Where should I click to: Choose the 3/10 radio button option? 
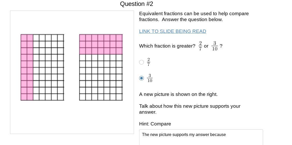[141, 78]
